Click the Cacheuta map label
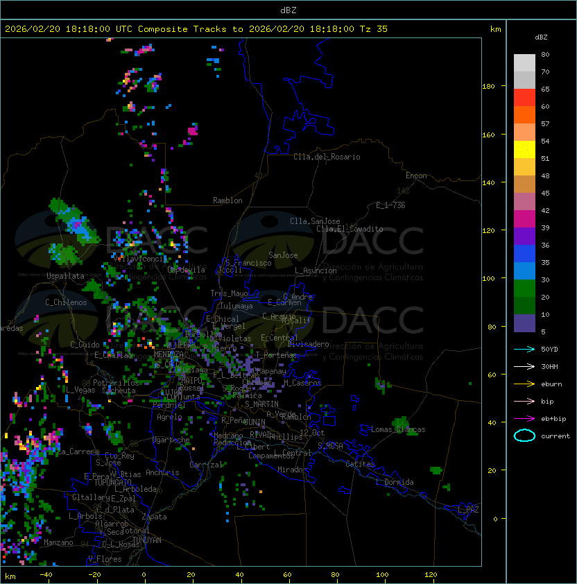Screen dimensions: 577x584 (x=119, y=390)
